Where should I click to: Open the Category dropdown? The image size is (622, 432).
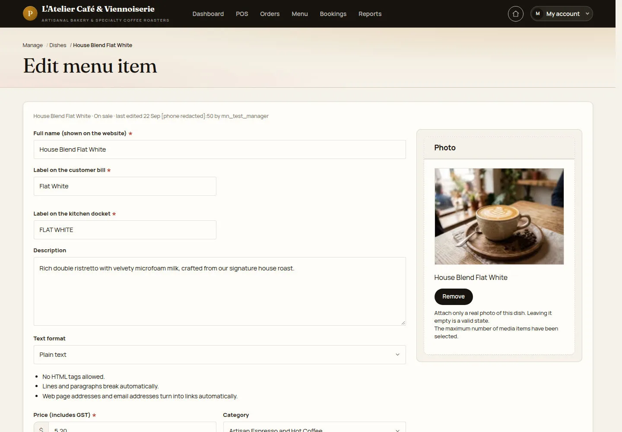[314, 427]
